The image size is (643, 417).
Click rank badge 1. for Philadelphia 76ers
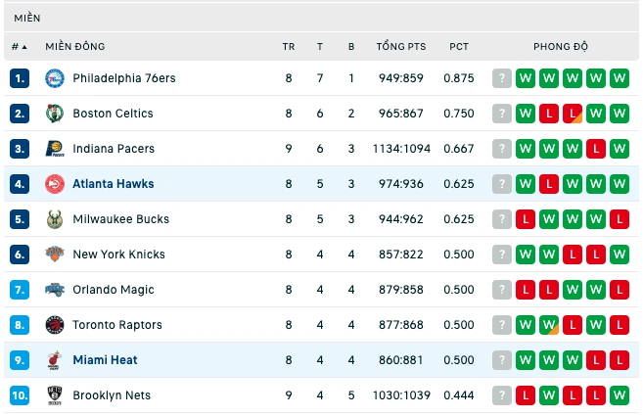coord(20,78)
